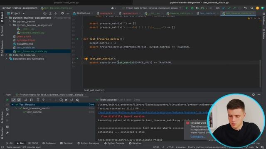Screen dimensions: 266x149
Task: Export test results icon
Action: [72, 100]
